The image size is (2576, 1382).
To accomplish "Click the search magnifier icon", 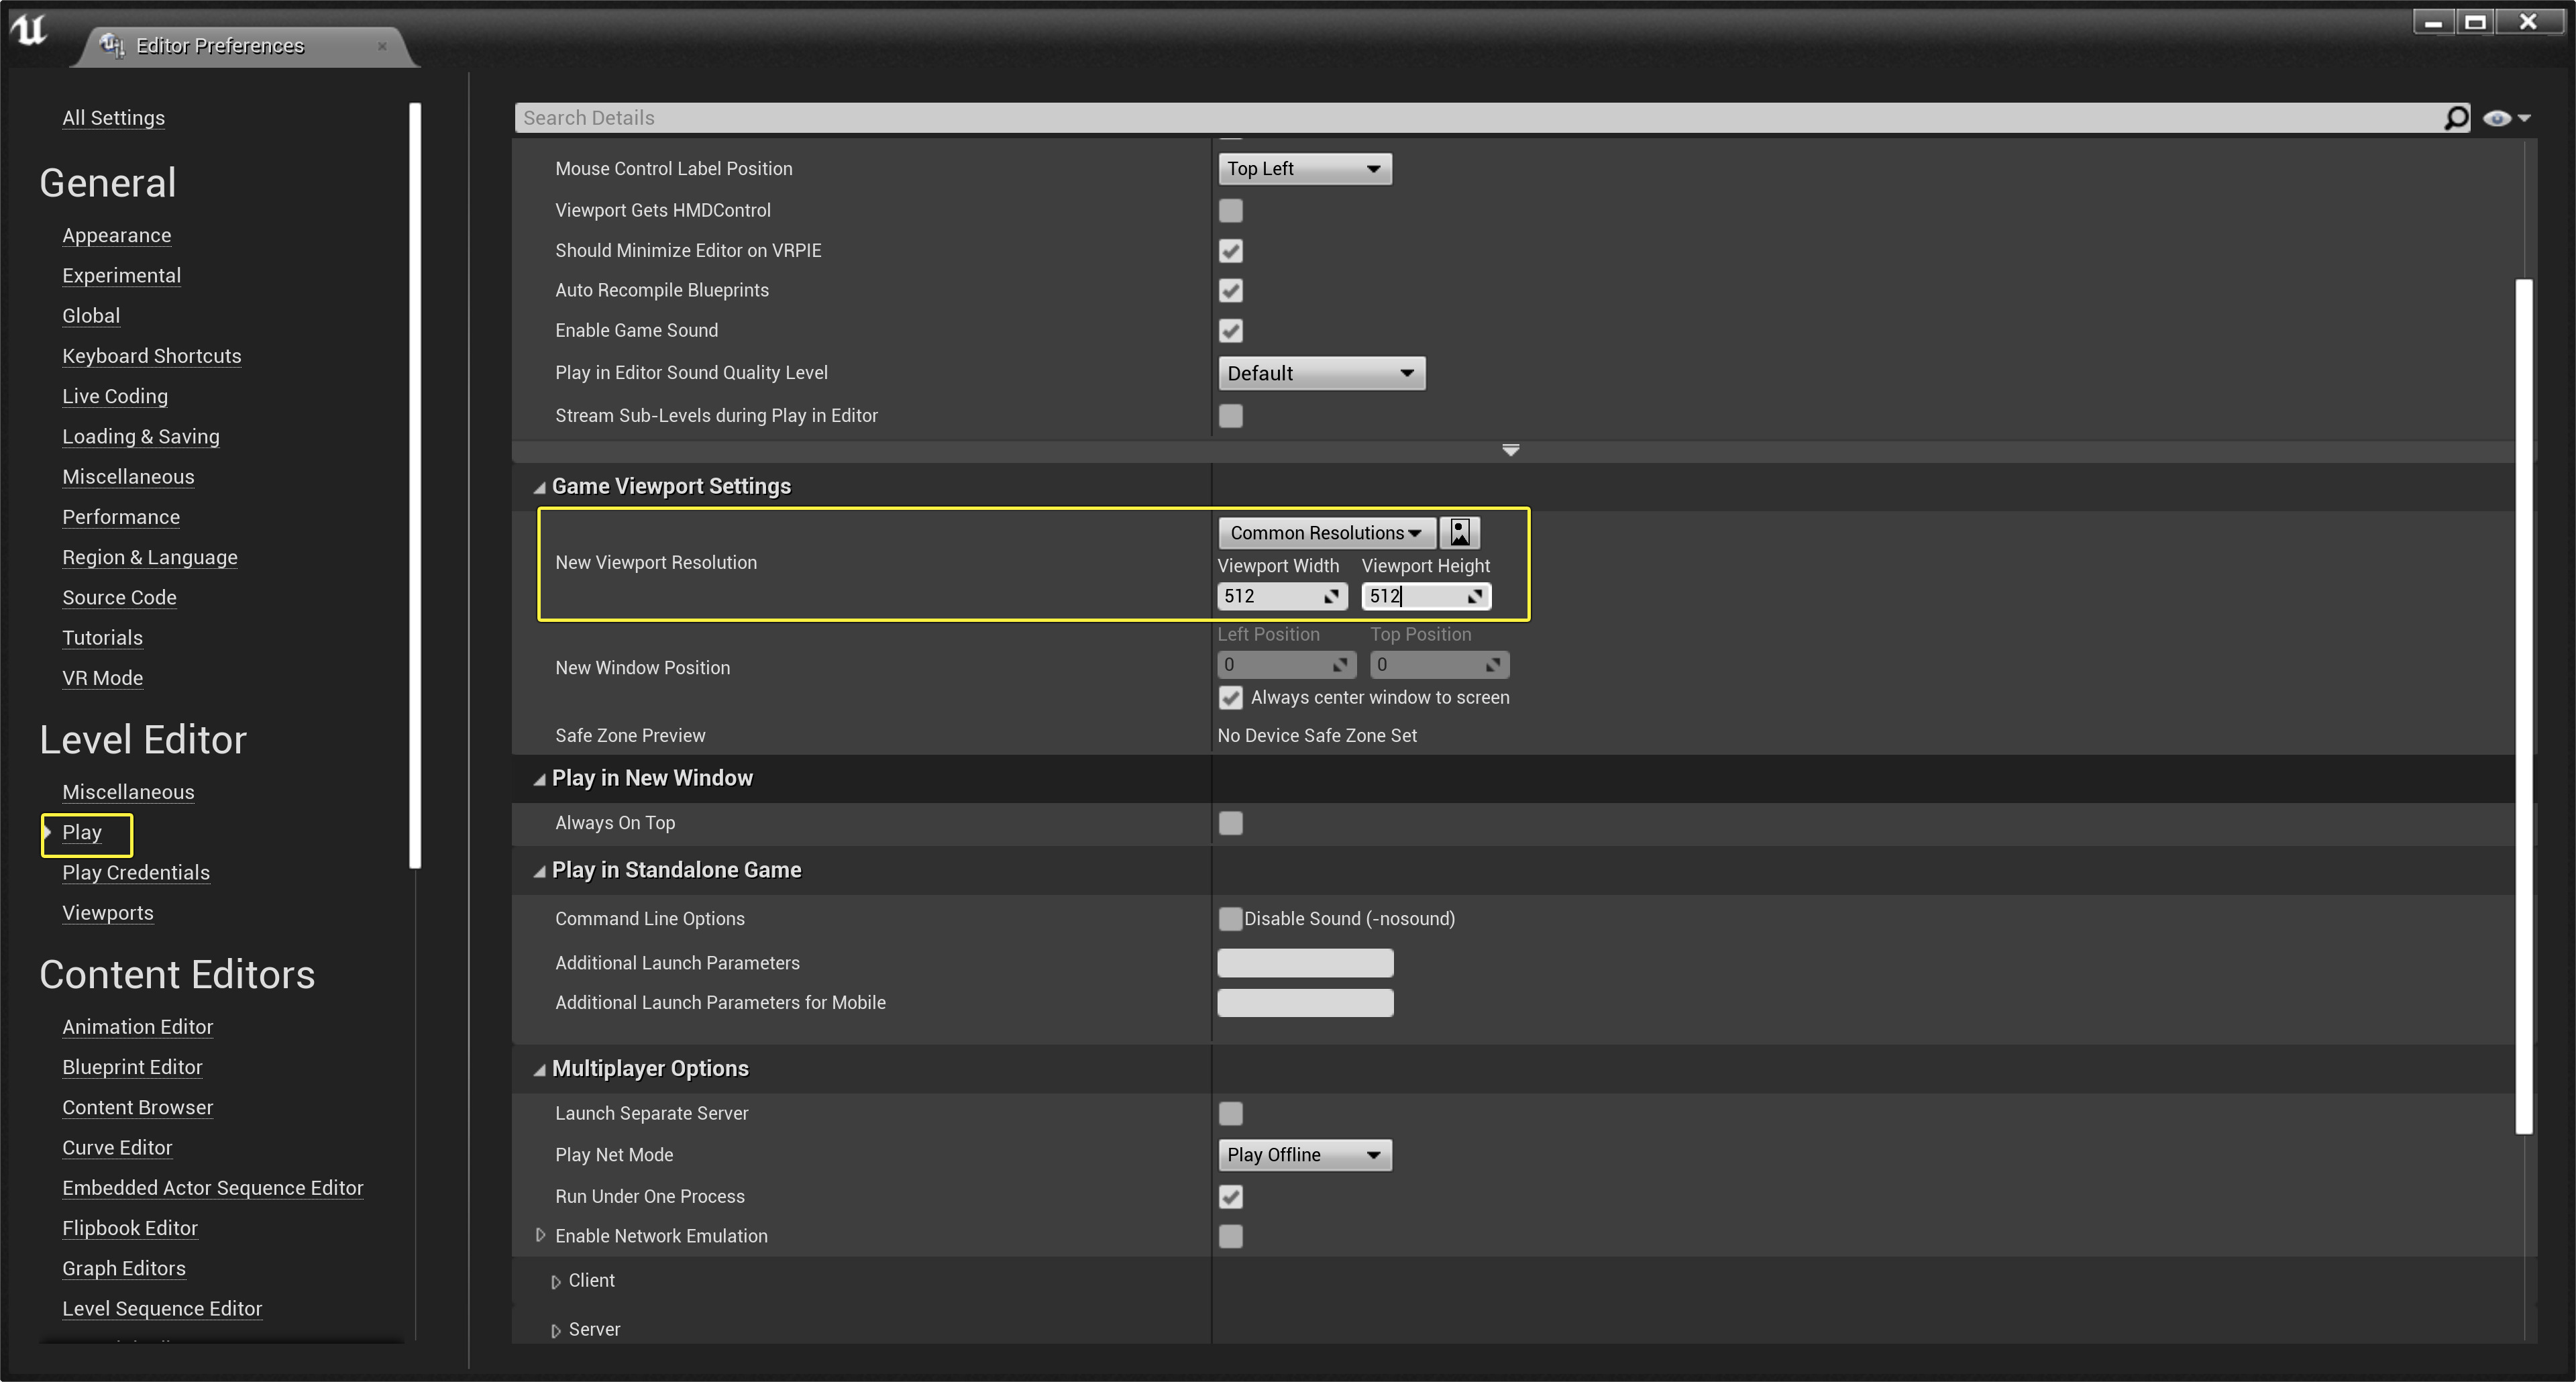I will [x=2456, y=118].
